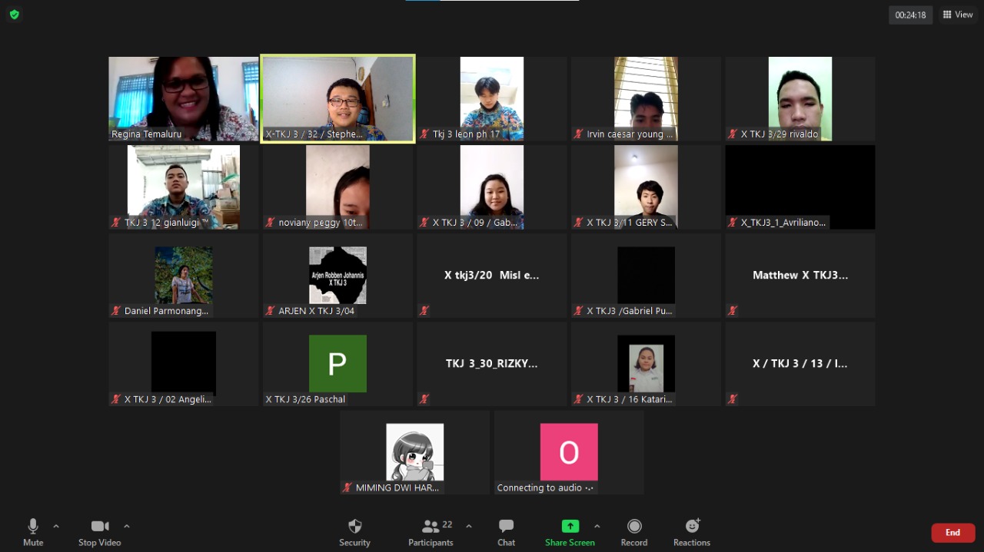Click the green Share Screen icon
Viewport: 984px width, 552px height.
[x=570, y=526]
